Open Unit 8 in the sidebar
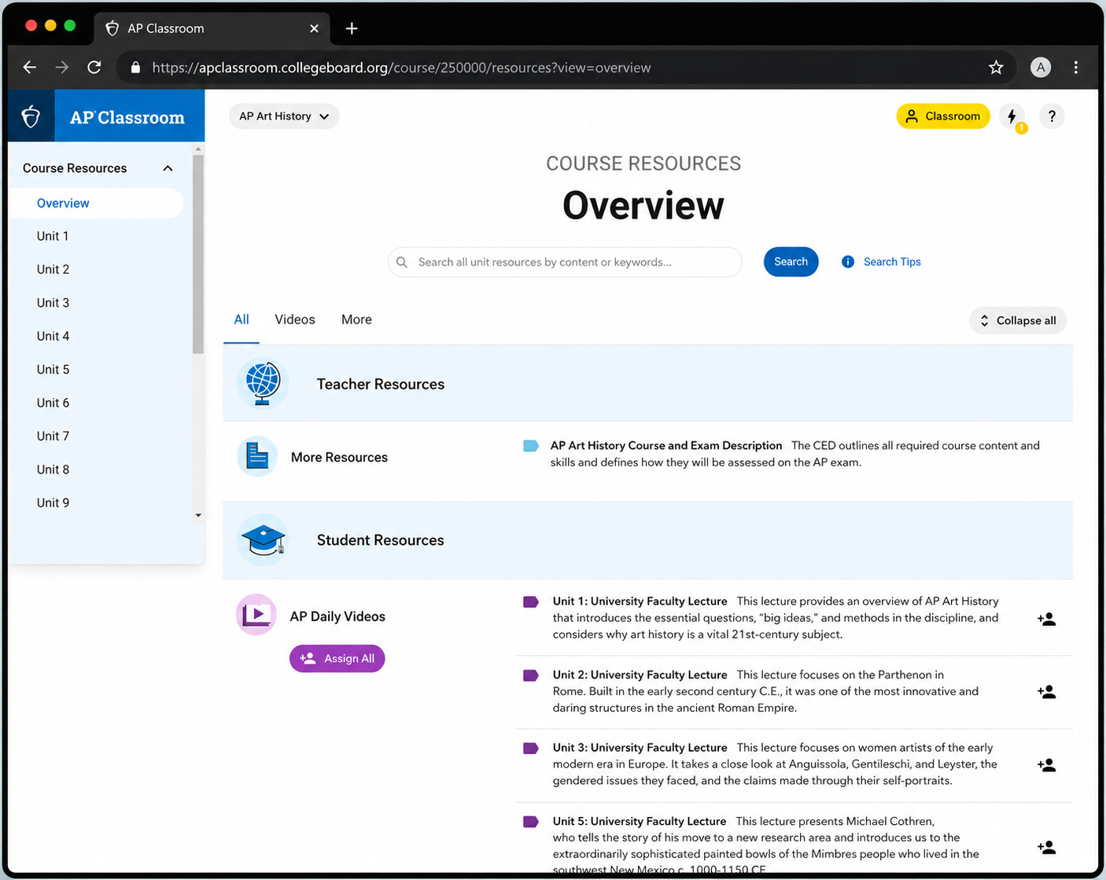Viewport: 1106px width, 880px height. [53, 469]
